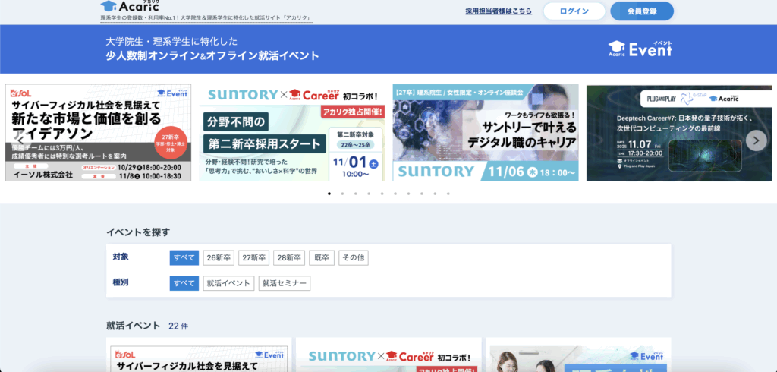The image size is (777, 372).
Task: Select the eighth carousel pagination dot
Action: pyautogui.click(x=422, y=194)
